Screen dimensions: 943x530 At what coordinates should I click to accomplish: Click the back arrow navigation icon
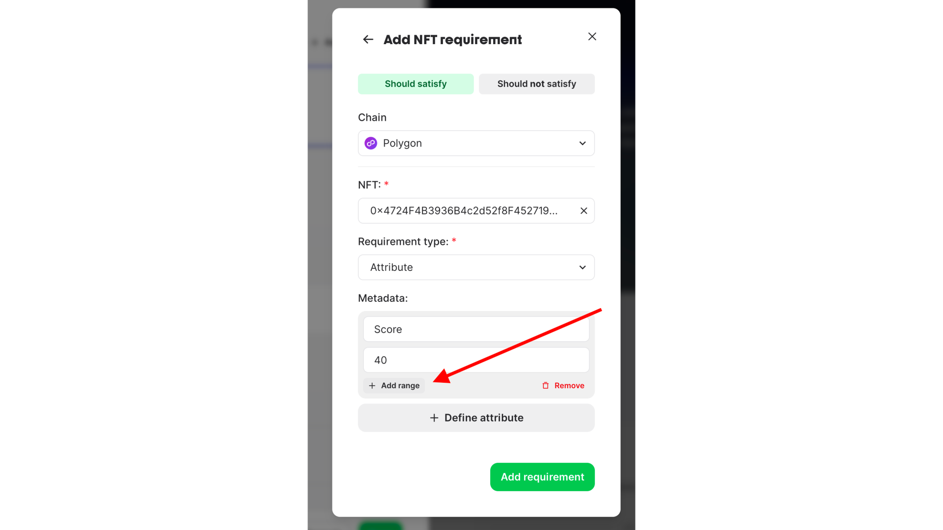[x=368, y=39]
